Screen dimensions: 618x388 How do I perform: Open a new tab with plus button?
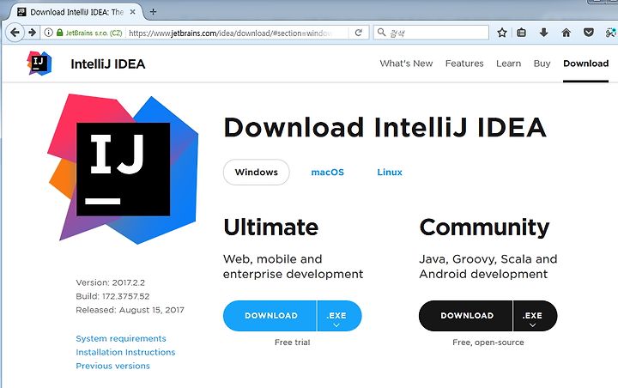click(x=153, y=12)
